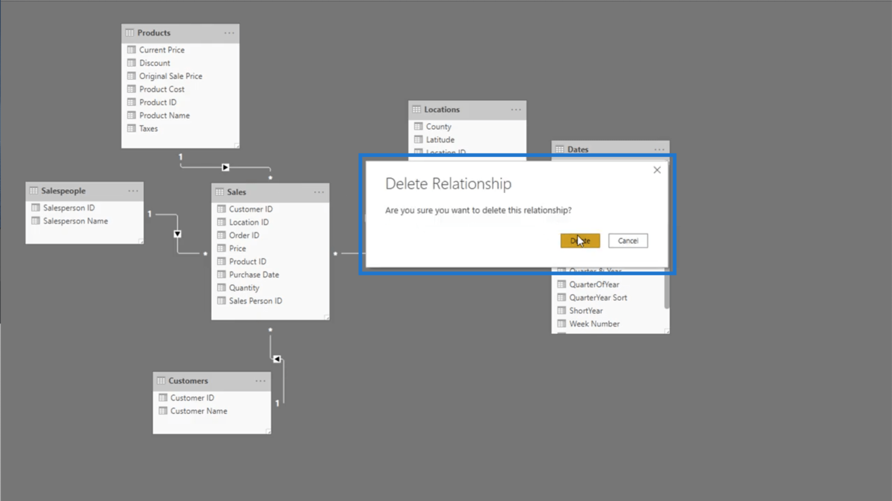
Task: Click Products-to-Sales relationship direction arrow
Action: (226, 168)
